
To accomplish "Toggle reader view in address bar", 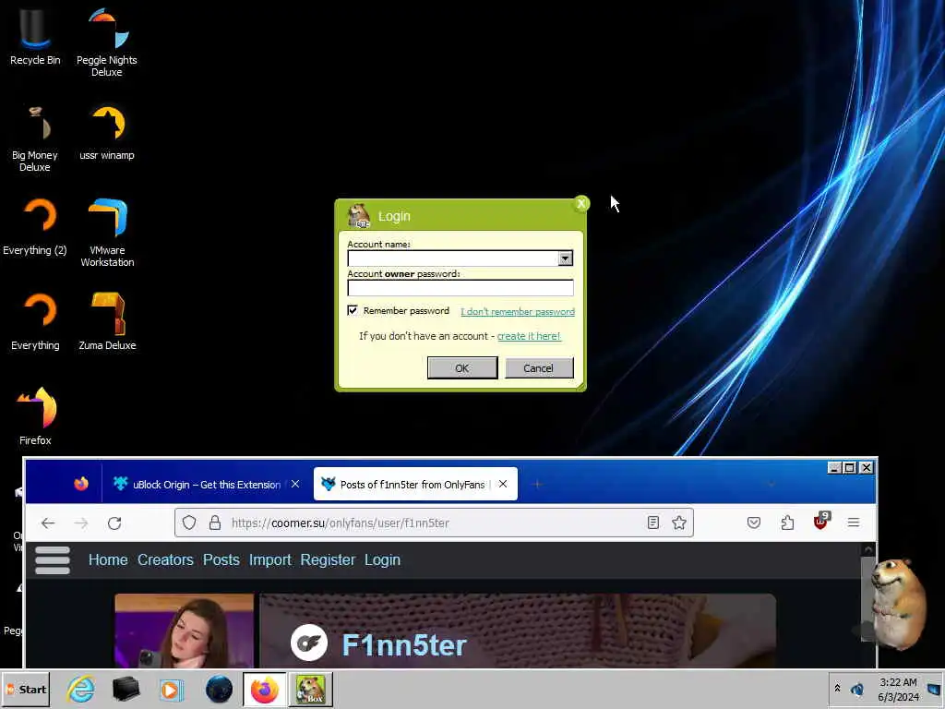I will click(x=652, y=523).
